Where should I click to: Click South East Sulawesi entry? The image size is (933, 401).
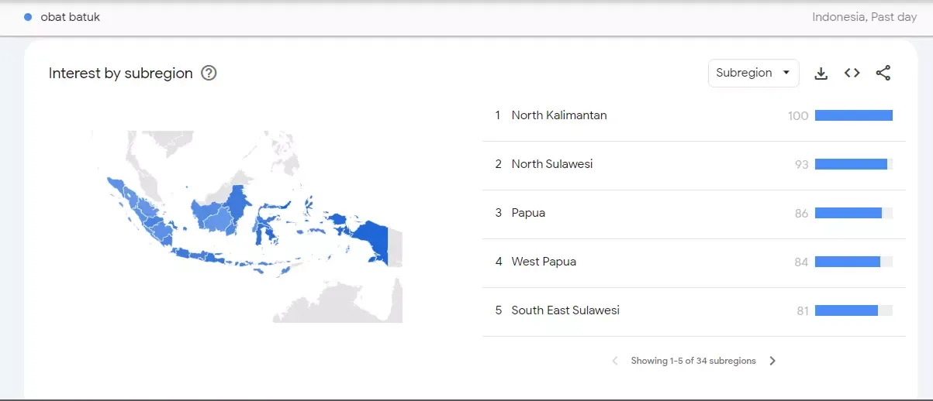[565, 310]
